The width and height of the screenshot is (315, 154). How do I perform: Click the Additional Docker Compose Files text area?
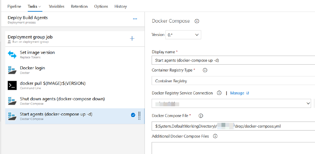pos(233,148)
